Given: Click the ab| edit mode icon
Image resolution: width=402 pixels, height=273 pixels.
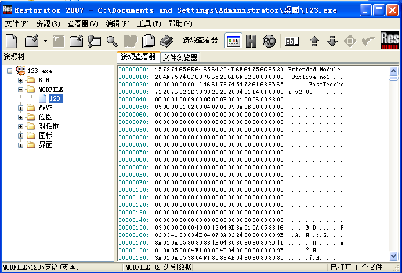Looking at the screenshot, I should coord(292,41).
